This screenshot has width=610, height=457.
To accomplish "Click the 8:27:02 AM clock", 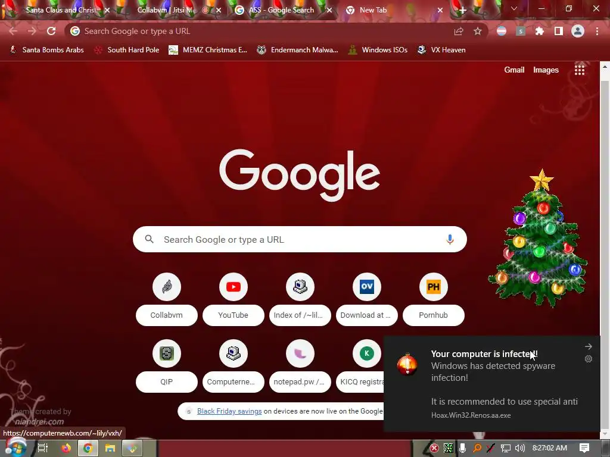I will (x=549, y=448).
